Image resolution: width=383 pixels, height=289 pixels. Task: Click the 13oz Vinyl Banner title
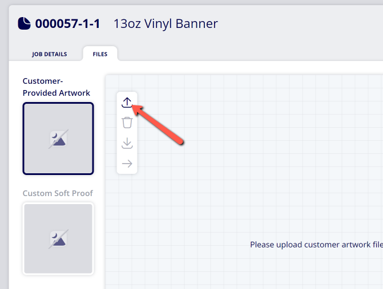pyautogui.click(x=166, y=24)
